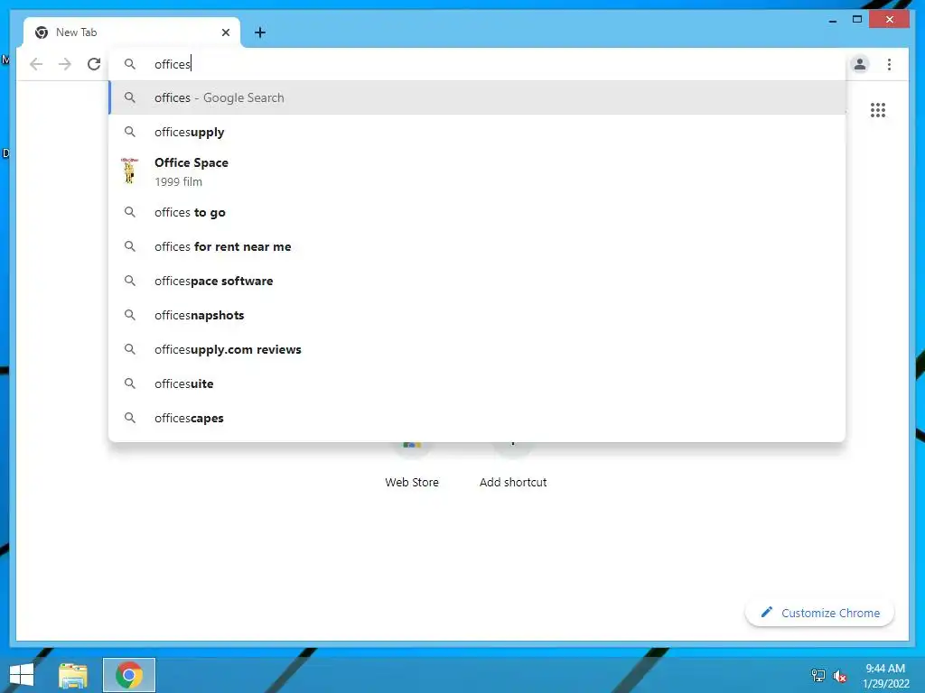Close the New Tab tab
Screen dimensions: 925x693
click(x=225, y=32)
